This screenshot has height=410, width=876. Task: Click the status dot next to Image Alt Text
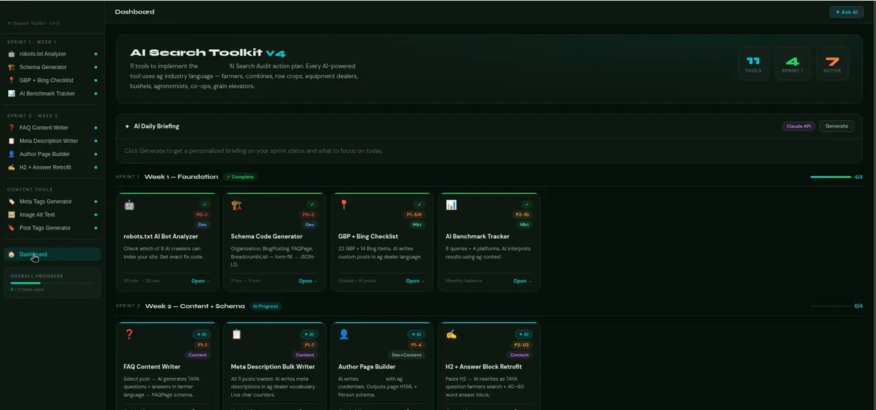(x=96, y=215)
